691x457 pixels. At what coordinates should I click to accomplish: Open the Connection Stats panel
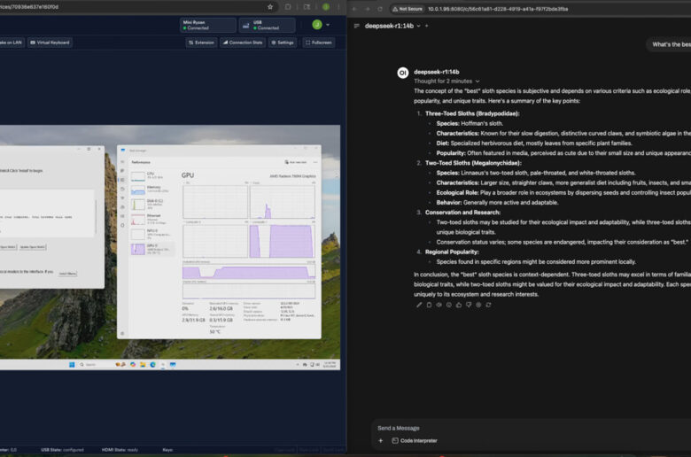pos(243,42)
